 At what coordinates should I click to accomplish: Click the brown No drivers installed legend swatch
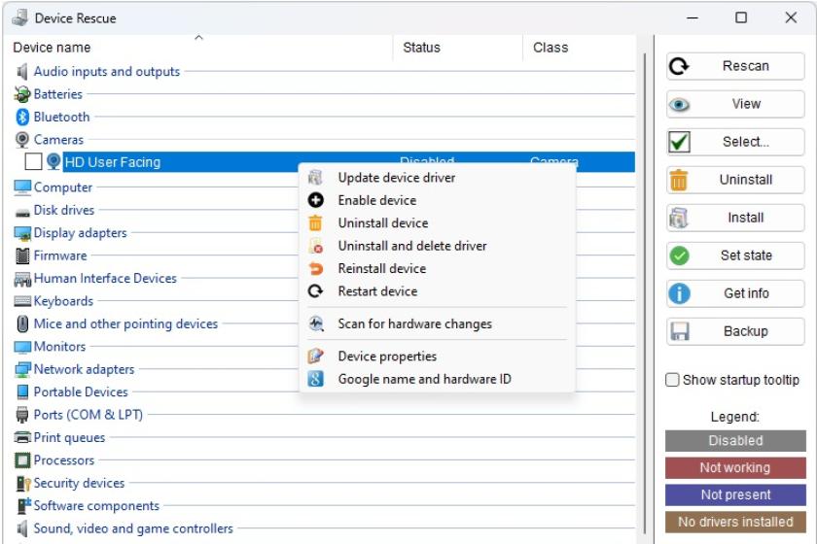[x=735, y=522]
